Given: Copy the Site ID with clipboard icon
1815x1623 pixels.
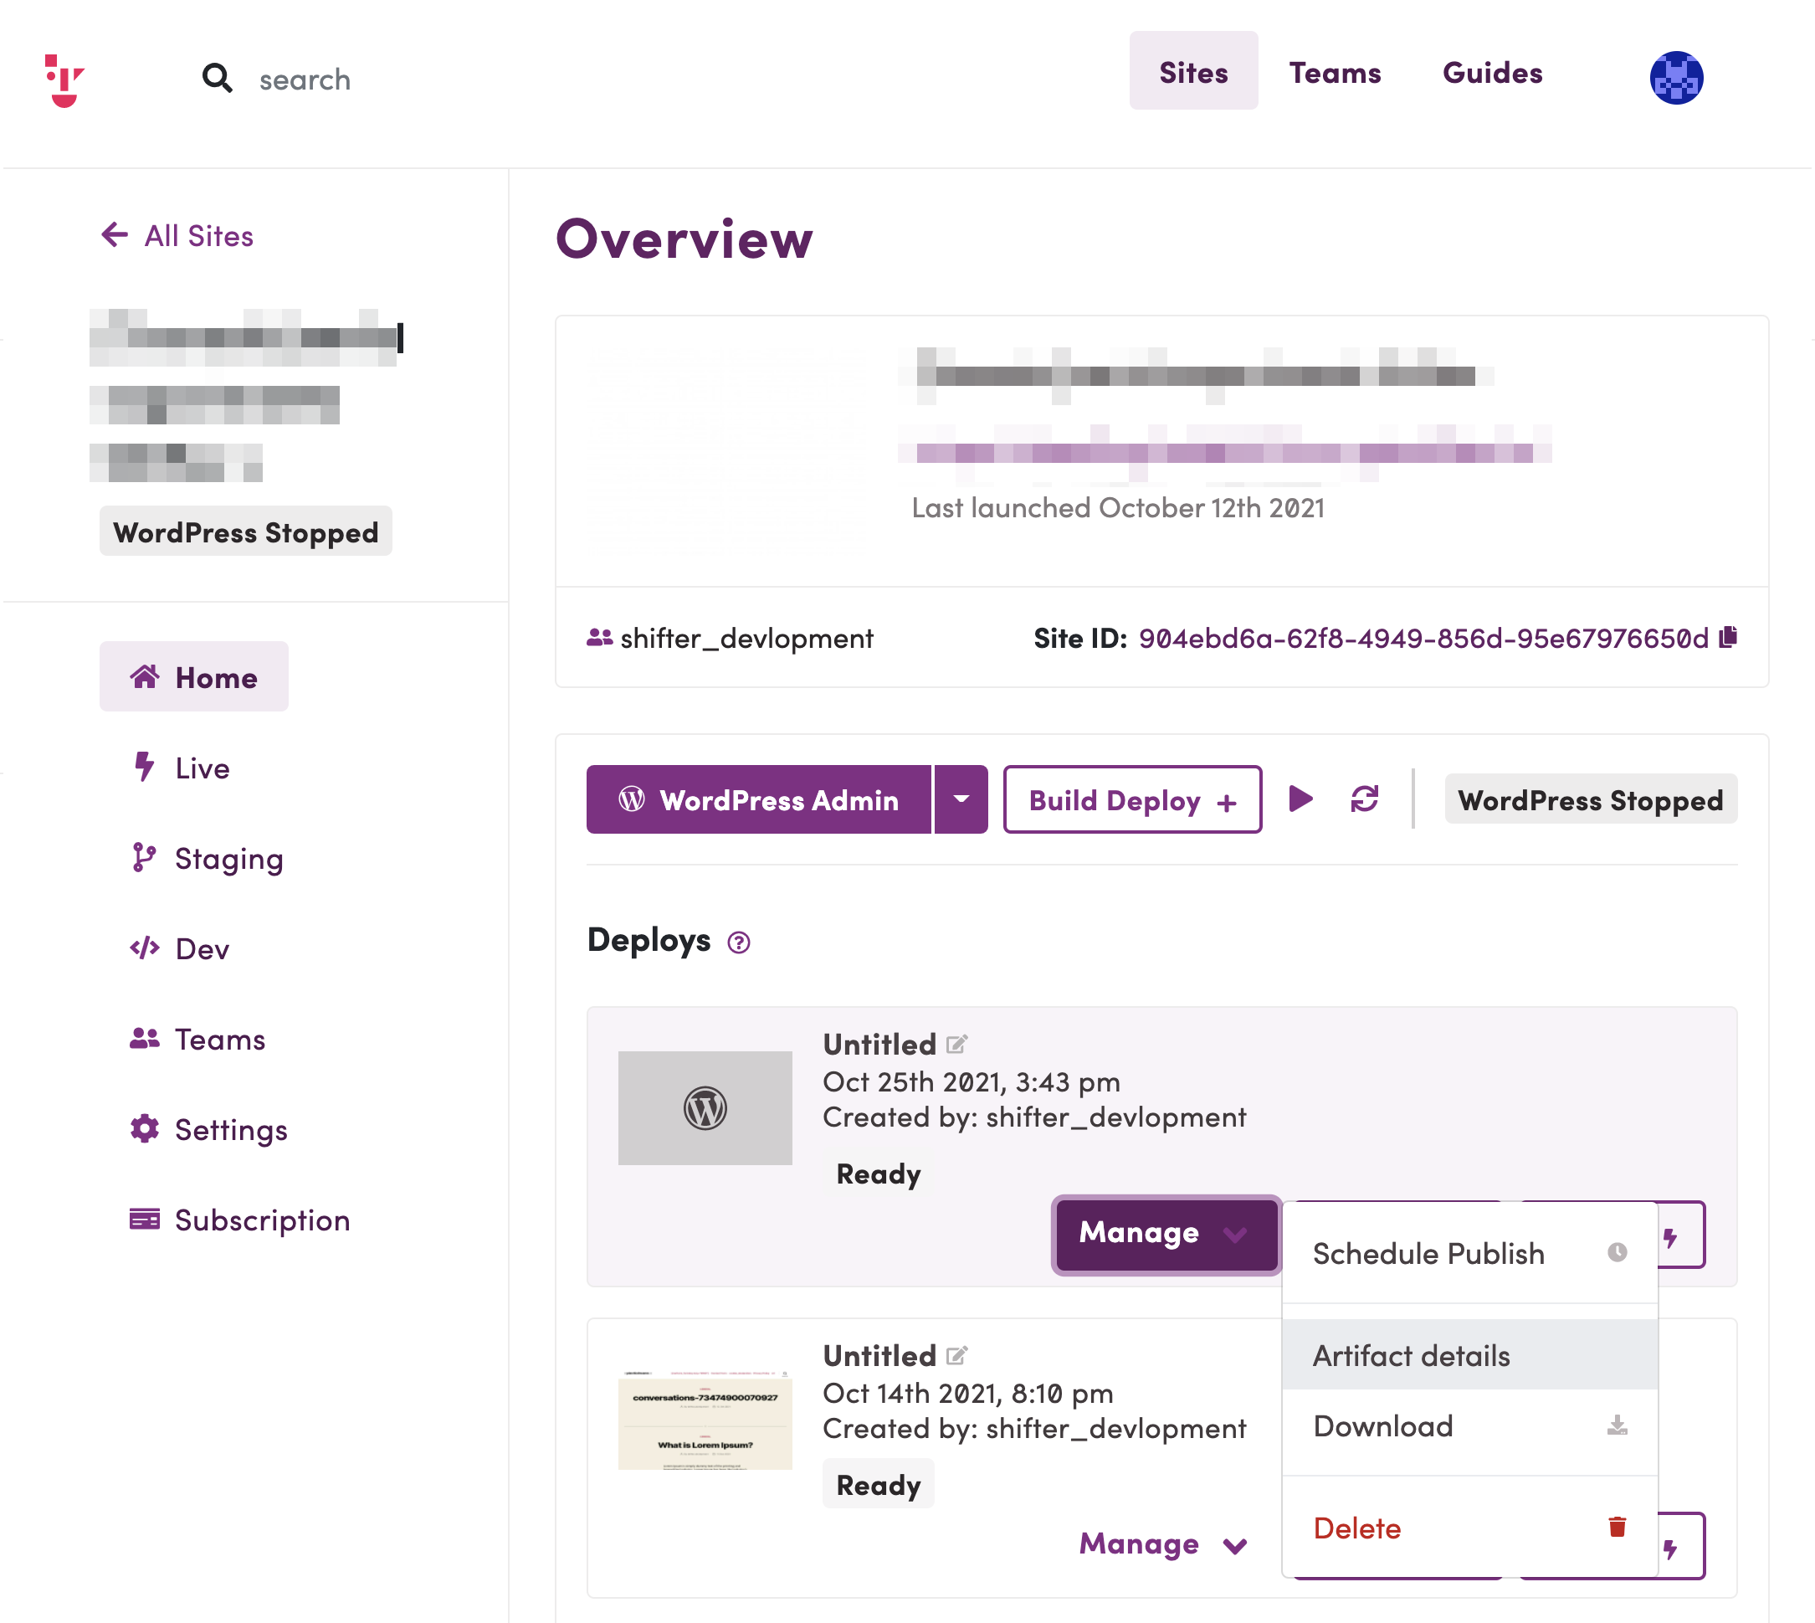Looking at the screenshot, I should (x=1728, y=637).
